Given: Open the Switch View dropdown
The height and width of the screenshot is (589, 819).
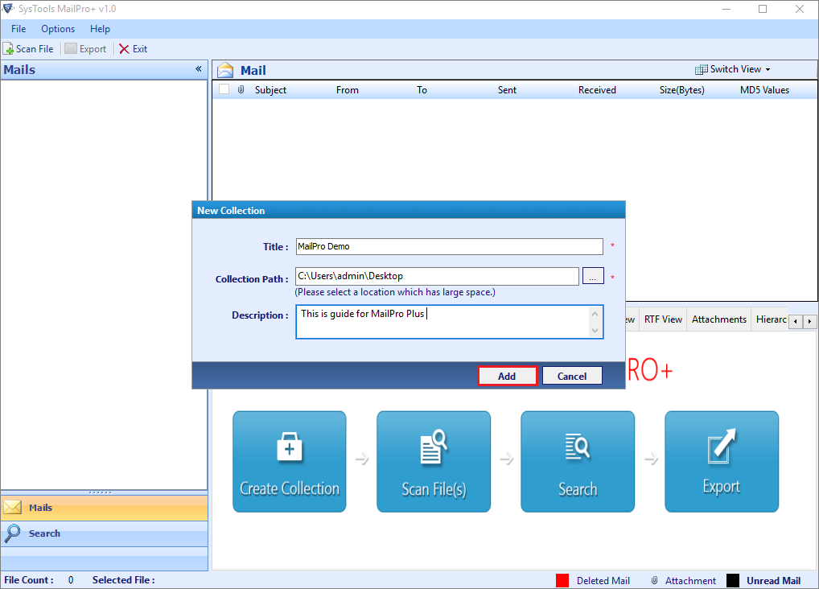Looking at the screenshot, I should point(731,69).
